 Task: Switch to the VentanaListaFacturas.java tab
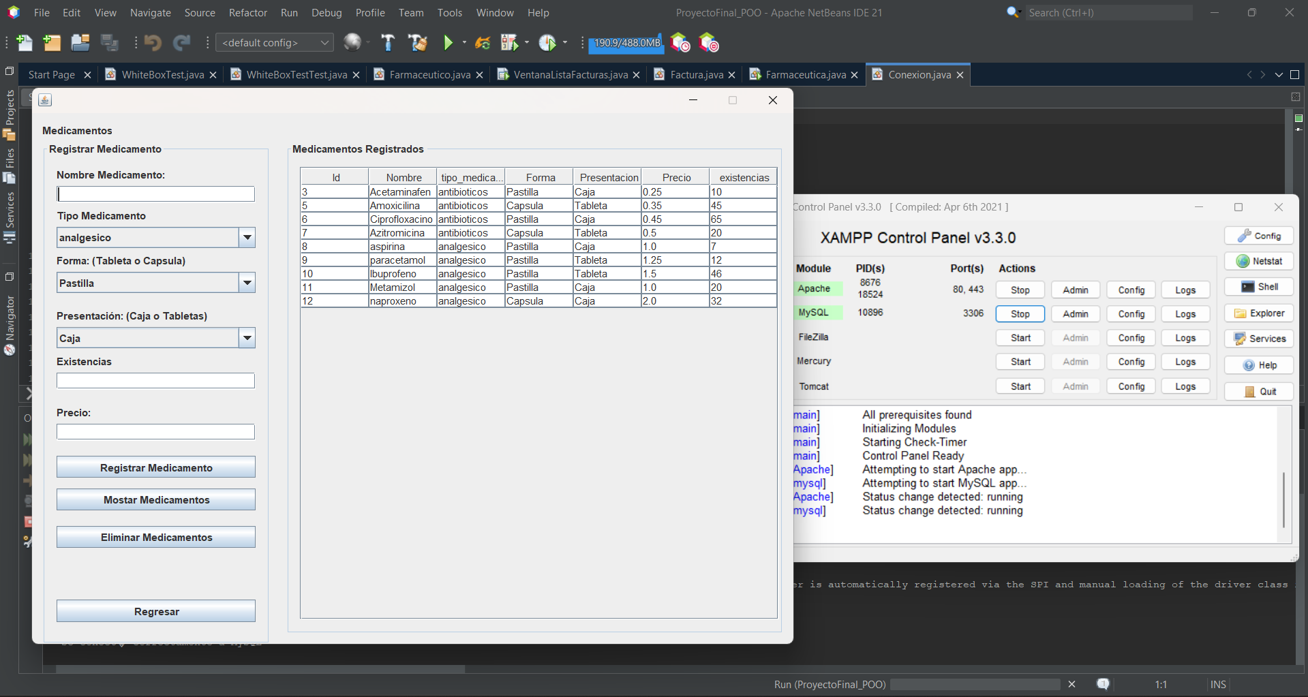pos(571,75)
